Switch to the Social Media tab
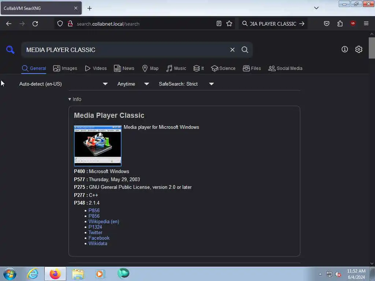The image size is (375, 281). (x=285, y=68)
